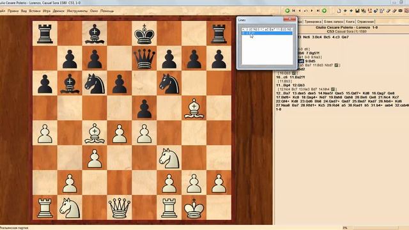Click the second pencil-shaped toolbar icon
The image size is (409, 230).
tap(394, 11)
